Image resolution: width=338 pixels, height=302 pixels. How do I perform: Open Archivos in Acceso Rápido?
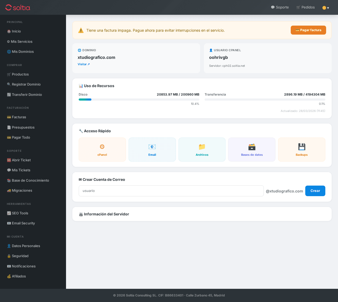click(202, 149)
